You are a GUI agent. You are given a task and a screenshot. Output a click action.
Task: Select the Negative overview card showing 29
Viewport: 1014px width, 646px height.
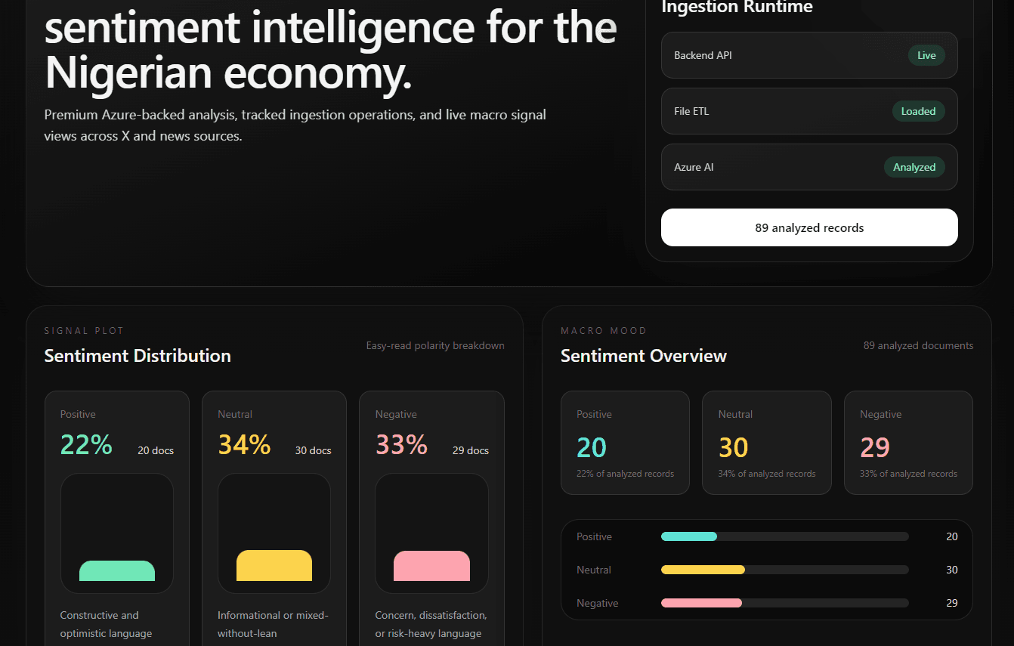[908, 443]
